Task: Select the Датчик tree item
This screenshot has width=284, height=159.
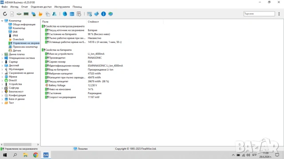Action: coord(17,50)
